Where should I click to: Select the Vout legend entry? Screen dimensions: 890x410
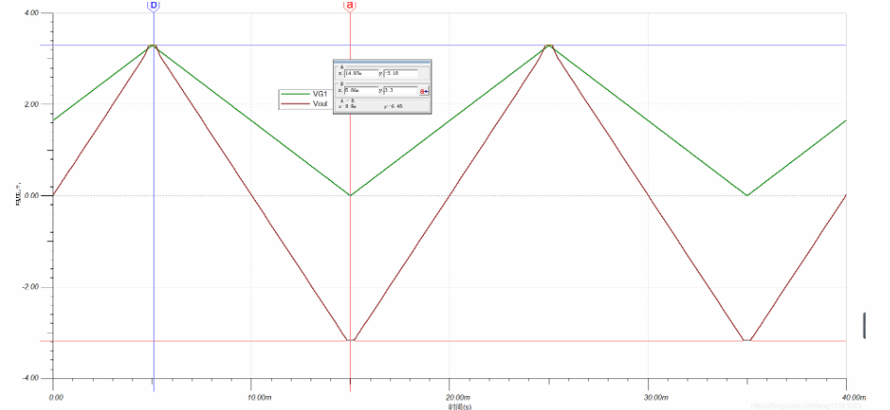[304, 103]
